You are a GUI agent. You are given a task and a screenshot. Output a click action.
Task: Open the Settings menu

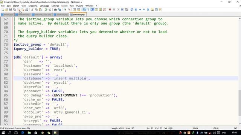coord(55,6)
